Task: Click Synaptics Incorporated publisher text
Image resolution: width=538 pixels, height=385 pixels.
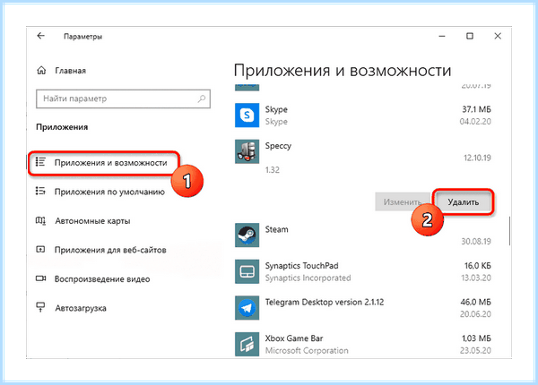Action: tap(308, 278)
